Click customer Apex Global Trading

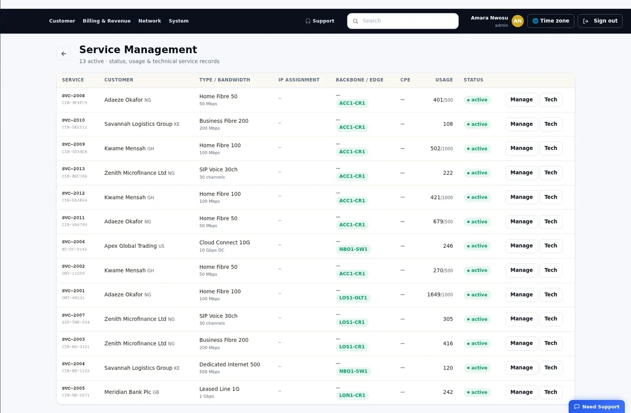pyautogui.click(x=130, y=246)
